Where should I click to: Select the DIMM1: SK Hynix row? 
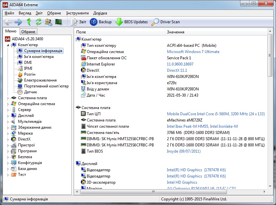(171, 139)
